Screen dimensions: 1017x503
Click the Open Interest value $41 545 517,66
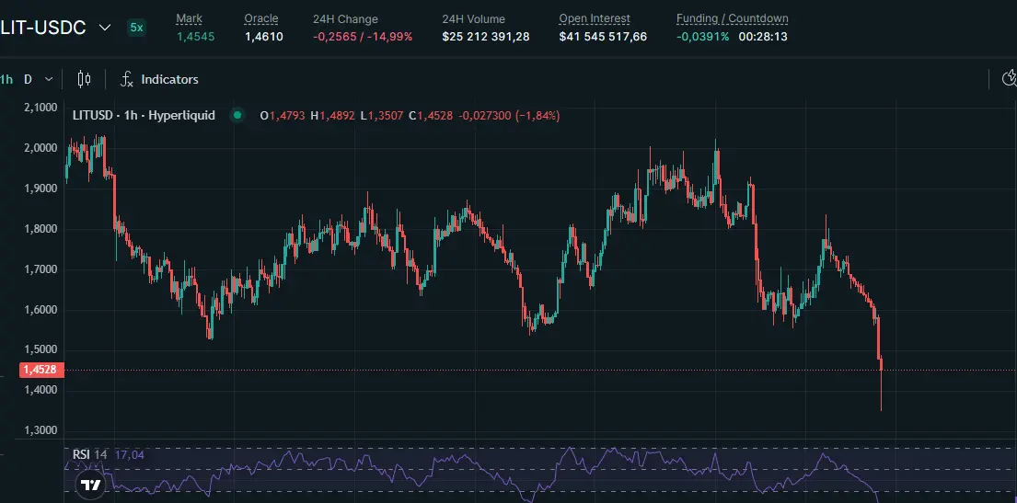coord(603,36)
